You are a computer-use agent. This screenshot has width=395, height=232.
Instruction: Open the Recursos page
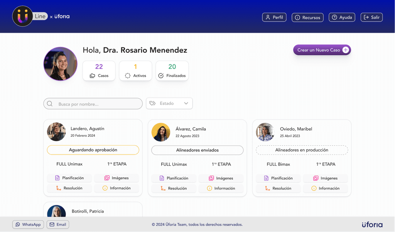(307, 17)
